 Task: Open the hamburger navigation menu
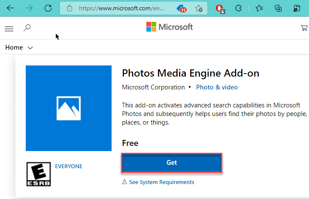click(9, 29)
